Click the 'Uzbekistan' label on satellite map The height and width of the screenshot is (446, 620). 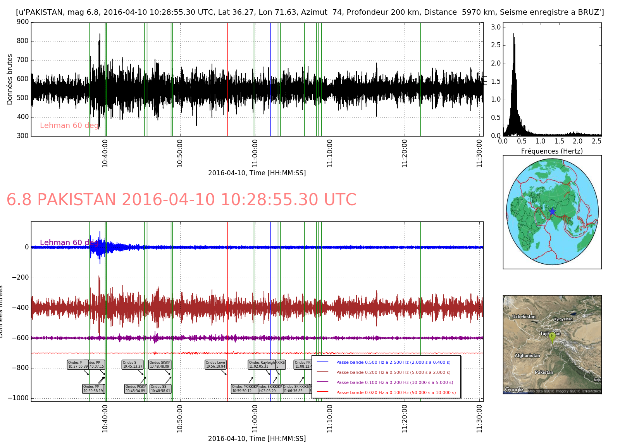(524, 316)
